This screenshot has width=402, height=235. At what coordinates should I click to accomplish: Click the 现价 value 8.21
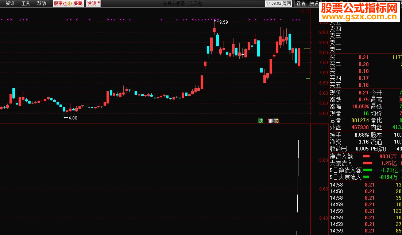364,93
